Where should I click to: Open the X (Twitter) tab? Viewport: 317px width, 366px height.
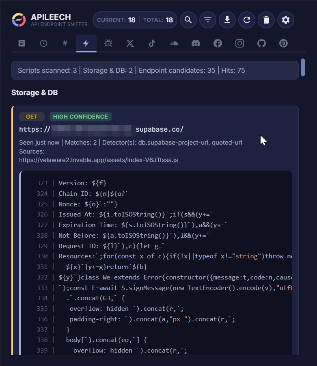pyautogui.click(x=130, y=43)
